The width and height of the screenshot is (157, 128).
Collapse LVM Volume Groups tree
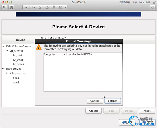click(x=3, y=46)
